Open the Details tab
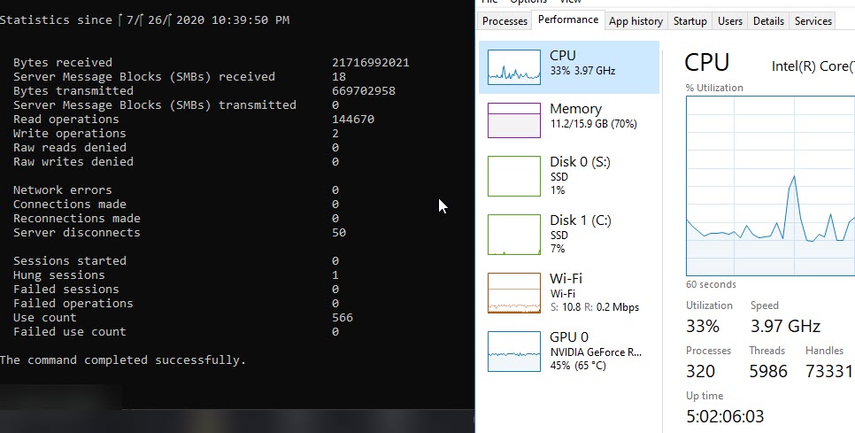This screenshot has width=855, height=433. (768, 21)
